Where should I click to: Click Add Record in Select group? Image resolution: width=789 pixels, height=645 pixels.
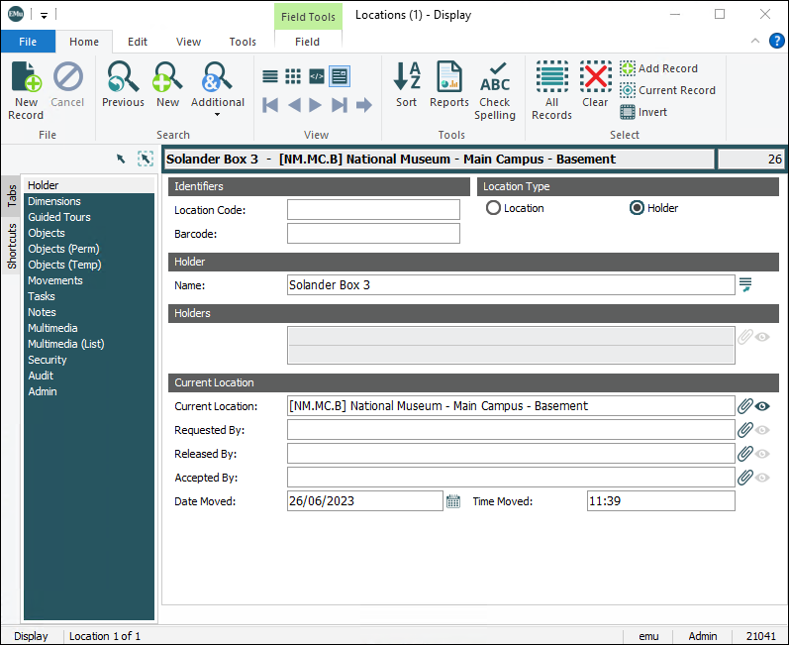click(x=658, y=68)
